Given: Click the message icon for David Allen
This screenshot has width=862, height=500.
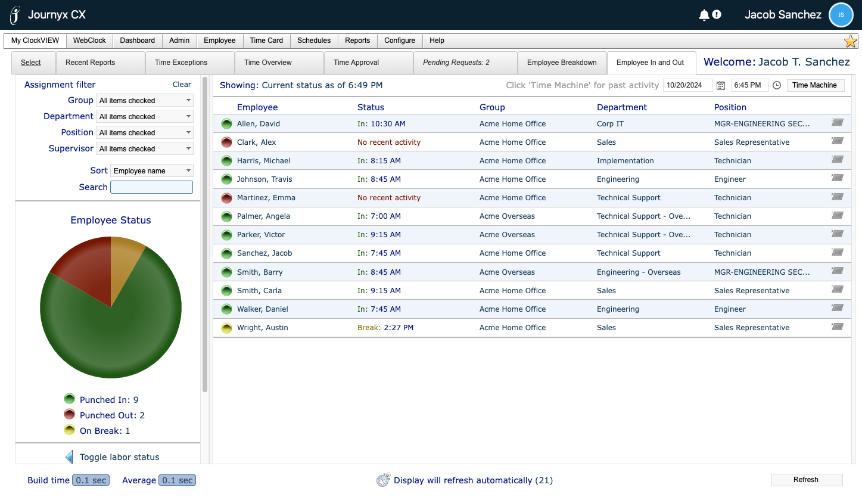Looking at the screenshot, I should (x=838, y=123).
